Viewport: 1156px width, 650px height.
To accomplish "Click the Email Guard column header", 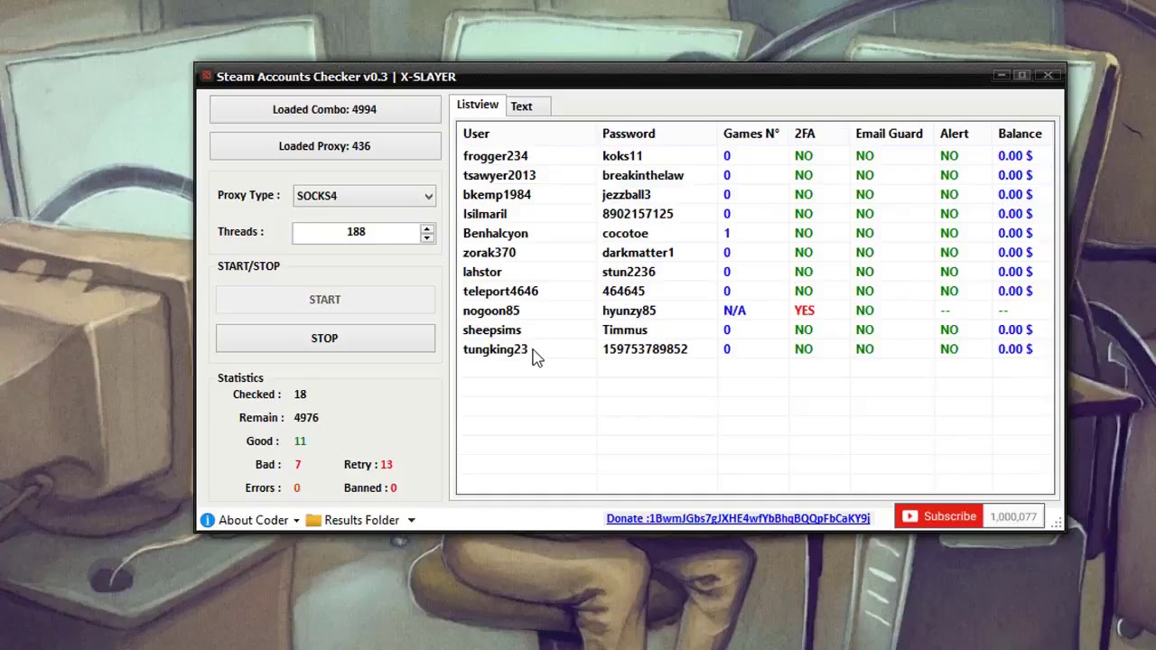I will 889,134.
